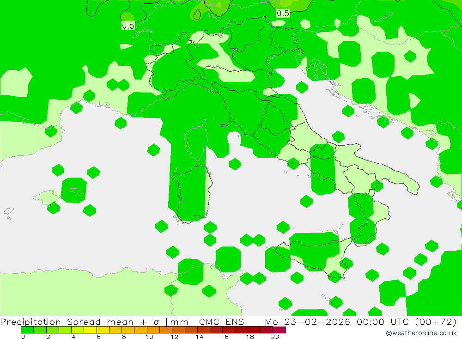
Task: Pick the orange legend swatch just after value 10
Action: [x=153, y=330]
